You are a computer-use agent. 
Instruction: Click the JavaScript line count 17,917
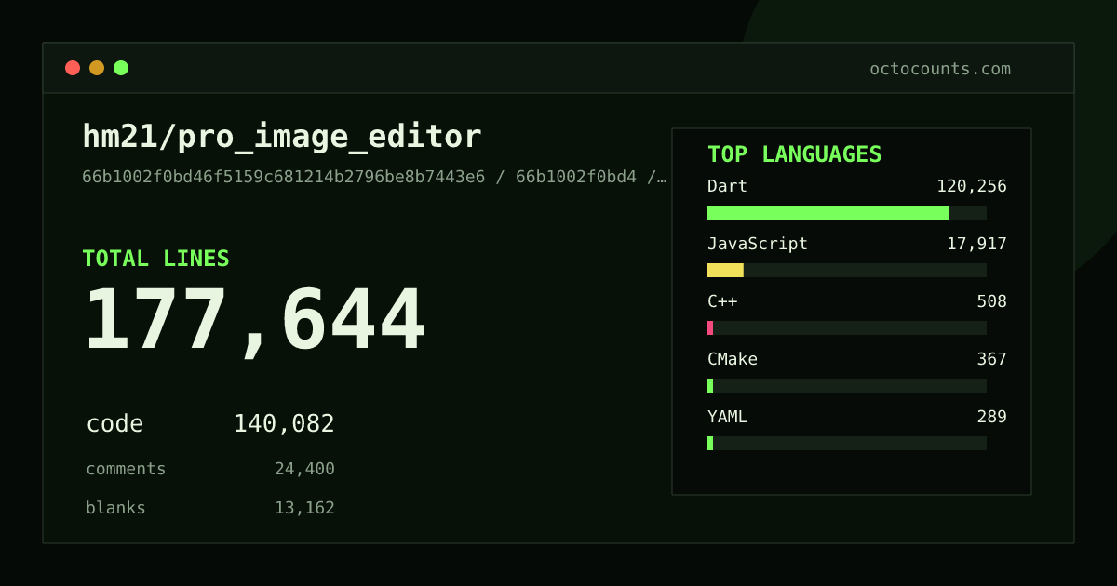click(x=976, y=244)
